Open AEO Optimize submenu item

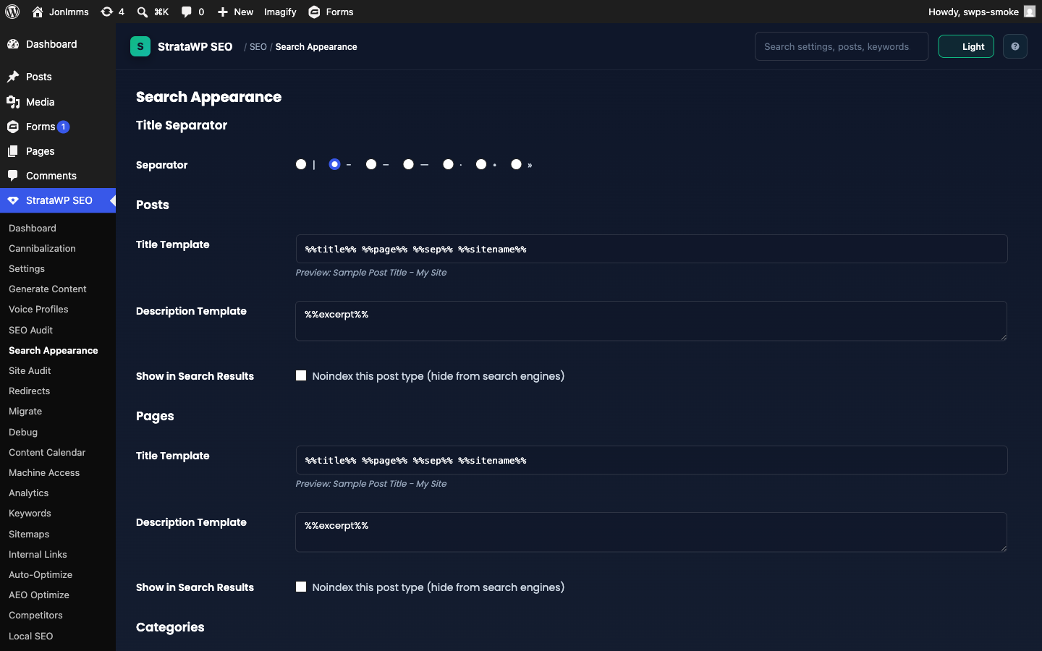click(x=39, y=595)
